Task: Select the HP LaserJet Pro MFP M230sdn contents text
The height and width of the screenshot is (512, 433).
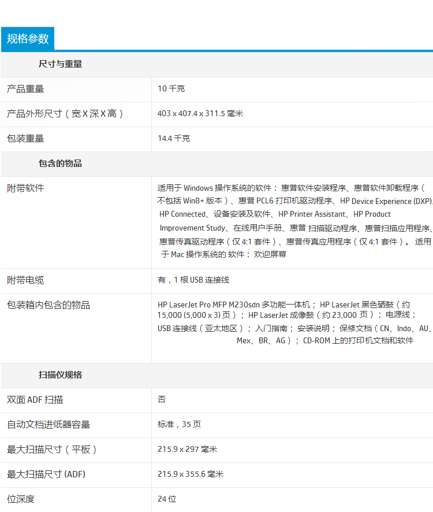Action: coord(295,322)
